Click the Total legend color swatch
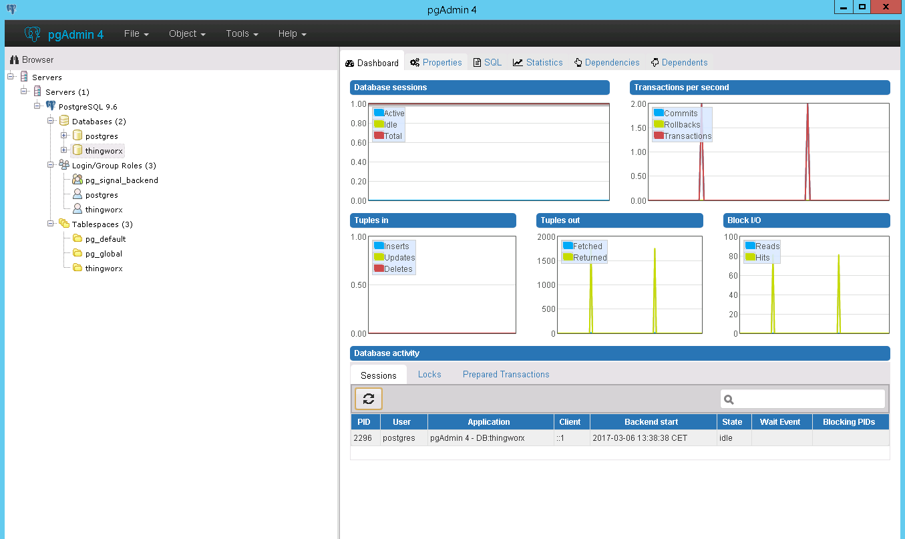Image resolution: width=905 pixels, height=539 pixels. tap(379, 136)
